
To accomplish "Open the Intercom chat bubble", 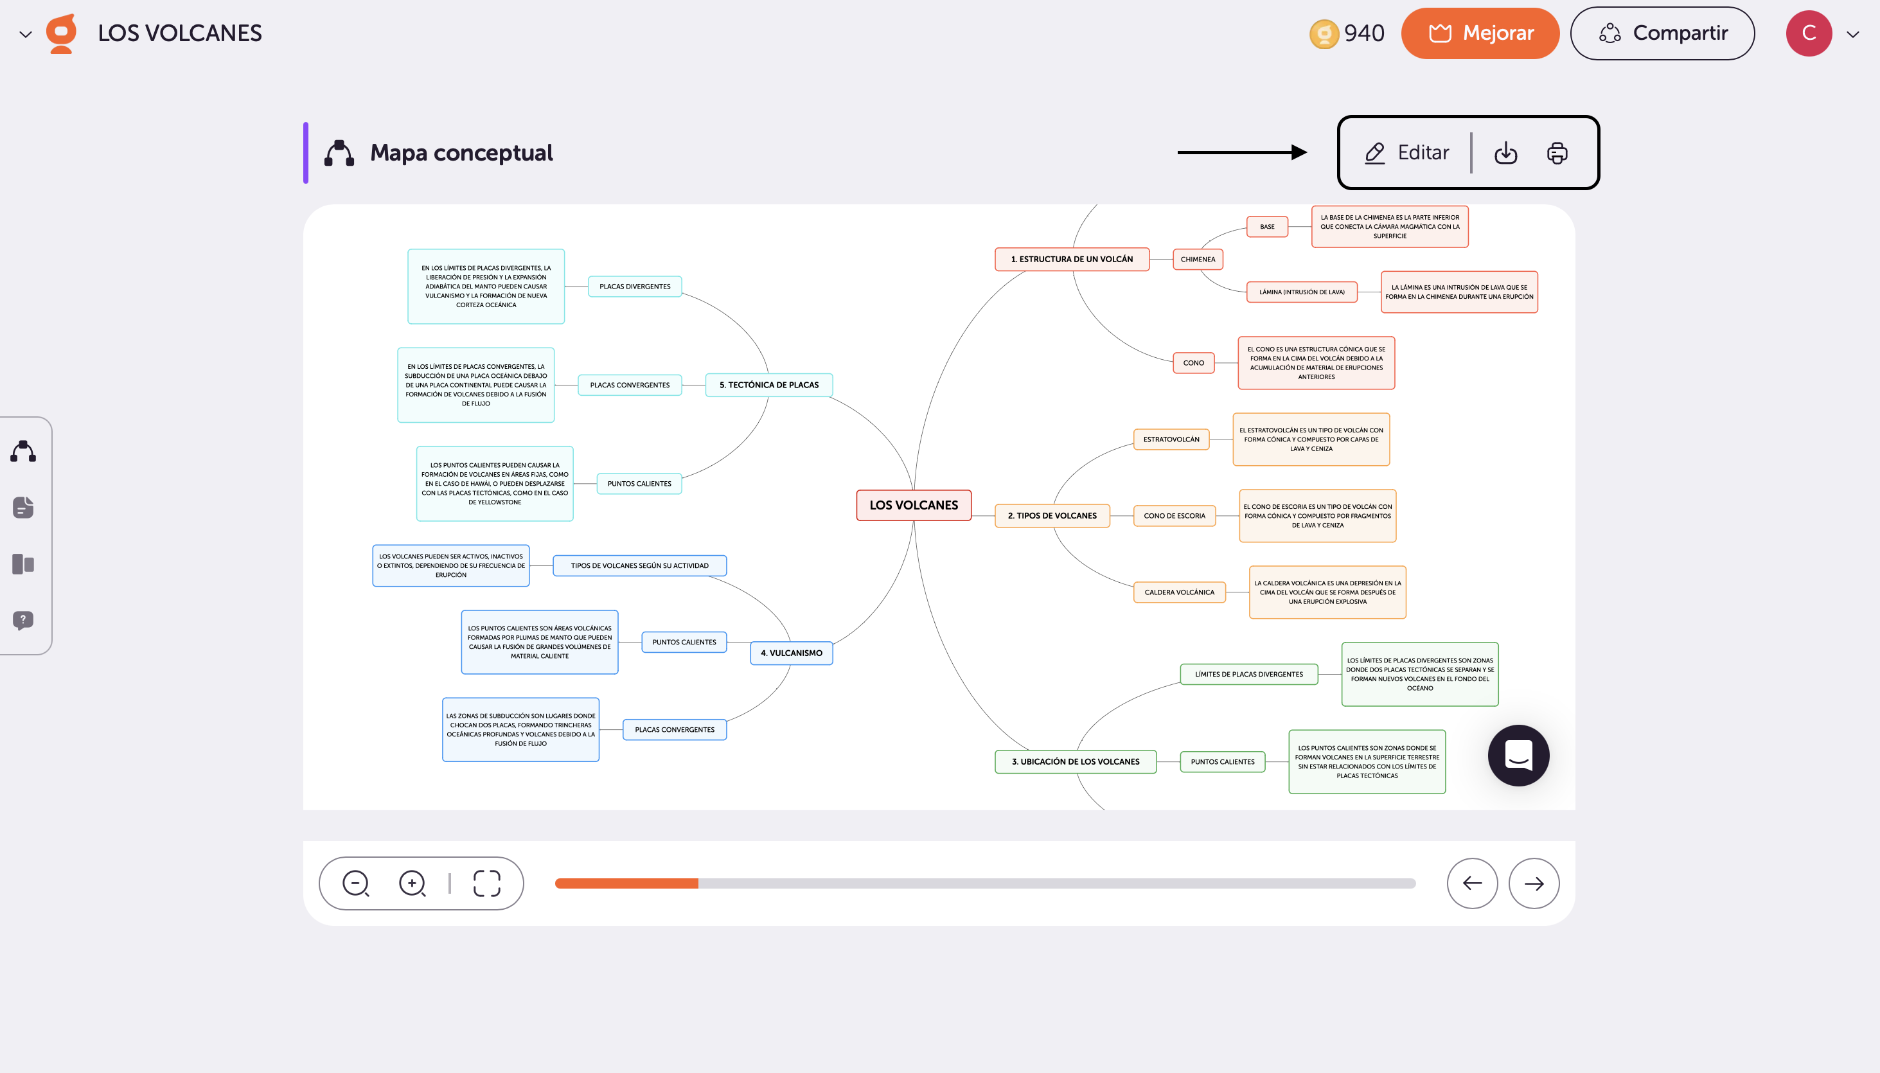I will pos(1519,756).
